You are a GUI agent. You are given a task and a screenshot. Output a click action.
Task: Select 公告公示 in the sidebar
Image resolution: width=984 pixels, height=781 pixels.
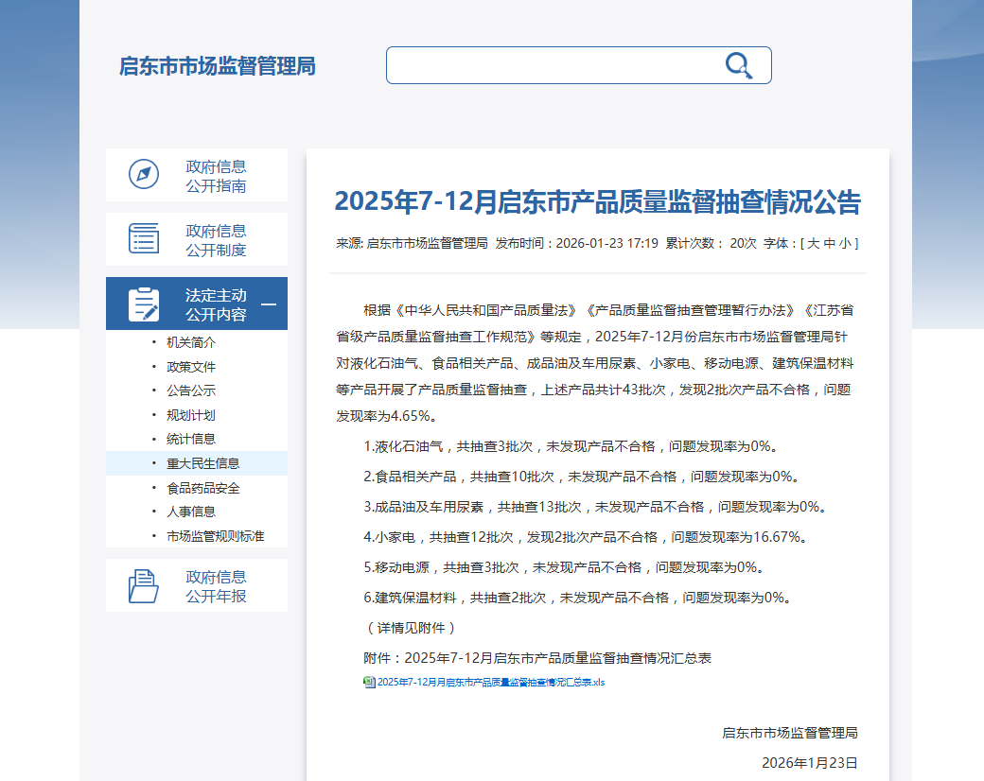click(191, 390)
